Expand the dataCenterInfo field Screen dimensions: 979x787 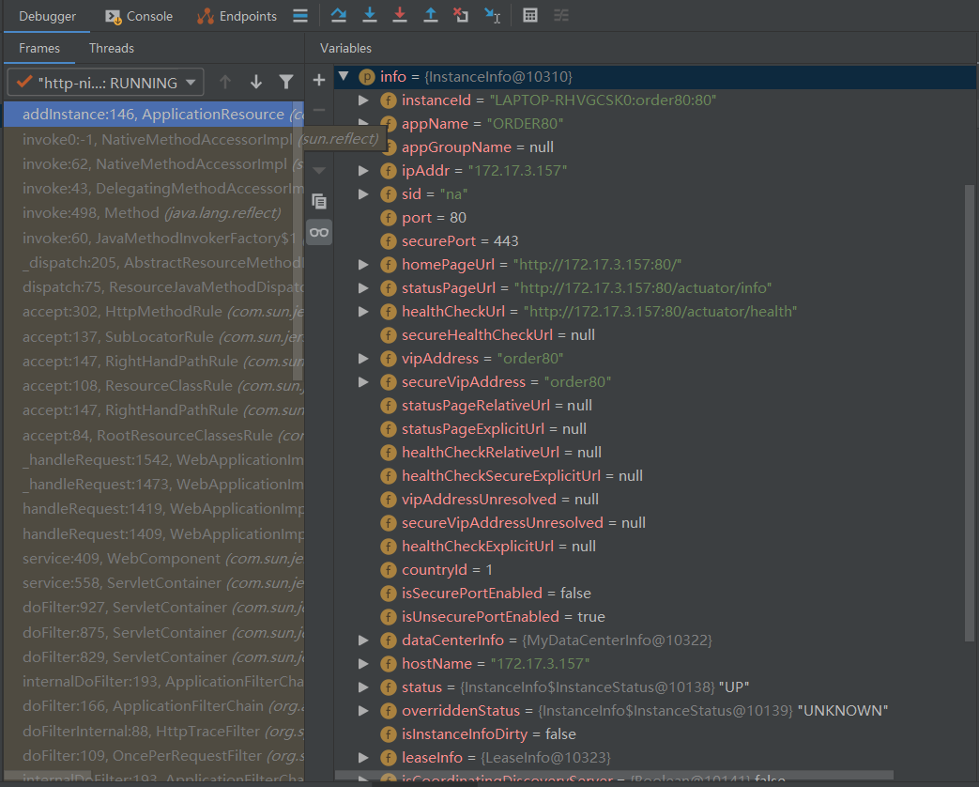363,640
